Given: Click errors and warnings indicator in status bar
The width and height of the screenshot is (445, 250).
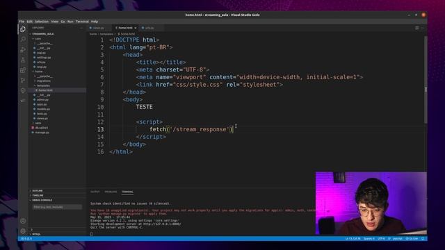Looking at the screenshot, I should click(x=26, y=239).
